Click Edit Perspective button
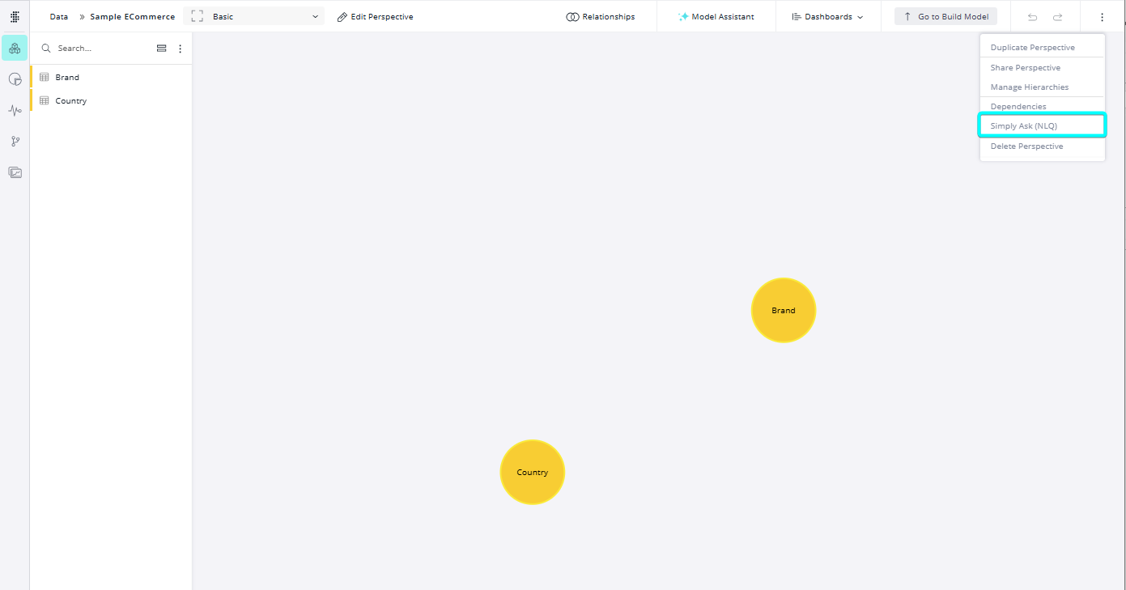 [375, 17]
